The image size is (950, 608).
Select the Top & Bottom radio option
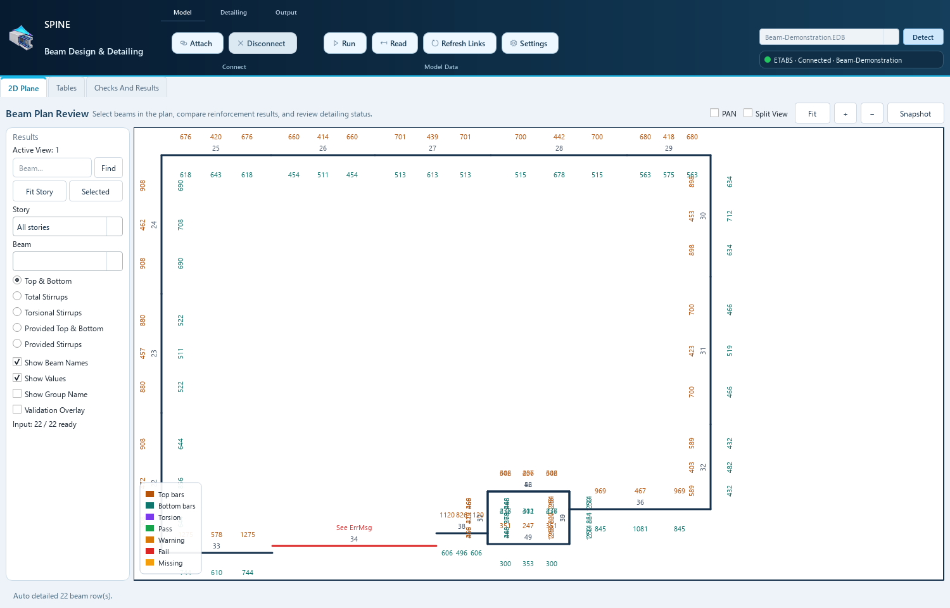click(x=17, y=280)
